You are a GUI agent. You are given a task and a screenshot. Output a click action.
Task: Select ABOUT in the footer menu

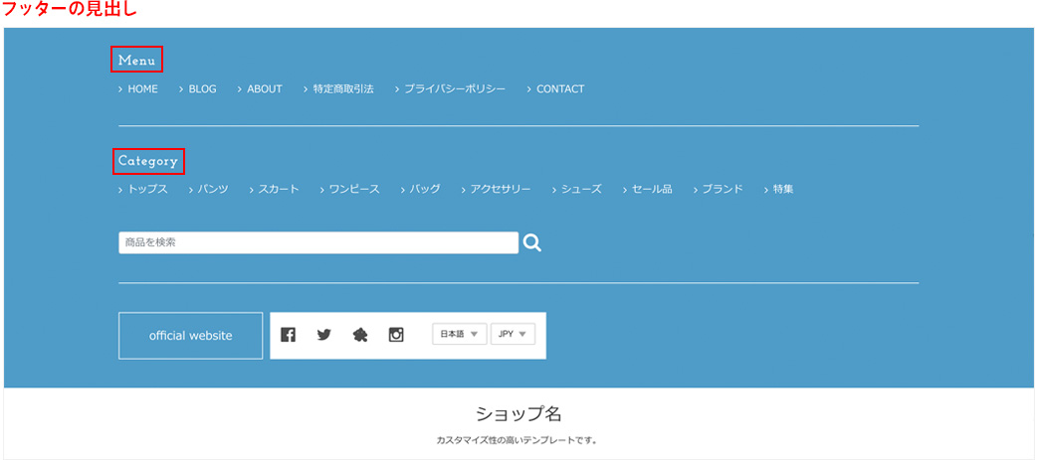point(265,89)
